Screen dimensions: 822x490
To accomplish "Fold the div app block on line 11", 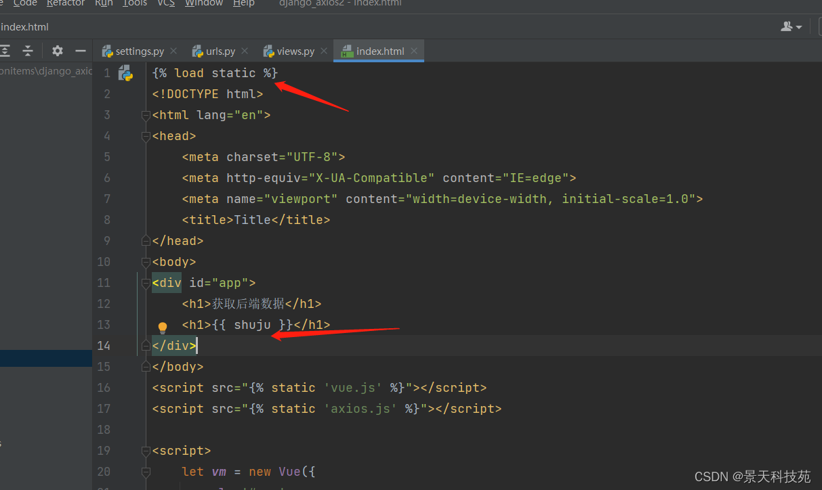I will pyautogui.click(x=146, y=283).
